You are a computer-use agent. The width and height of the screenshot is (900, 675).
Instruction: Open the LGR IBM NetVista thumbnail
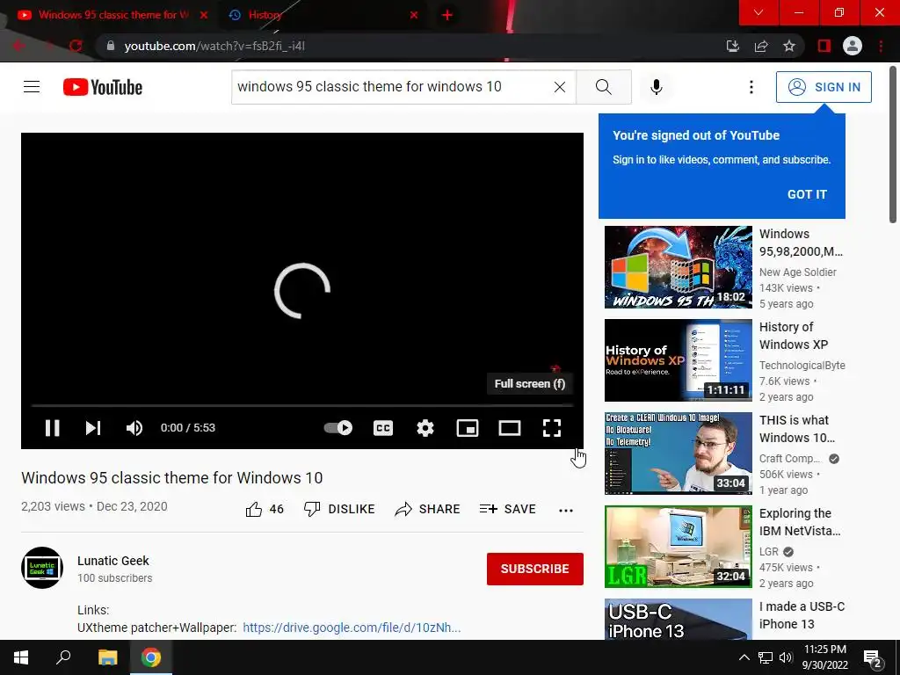(678, 547)
